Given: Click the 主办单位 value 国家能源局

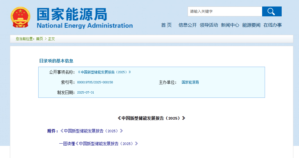Looking at the screenshot, I should tap(190, 83).
